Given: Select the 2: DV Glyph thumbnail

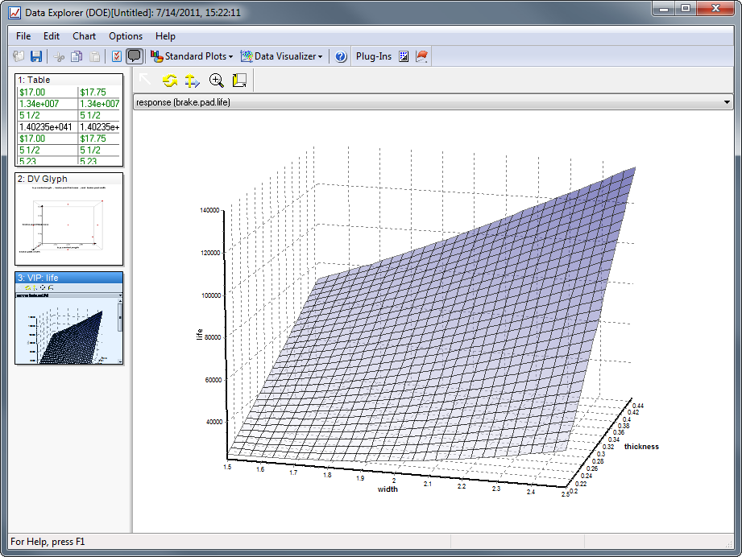Looking at the screenshot, I should pos(69,219).
